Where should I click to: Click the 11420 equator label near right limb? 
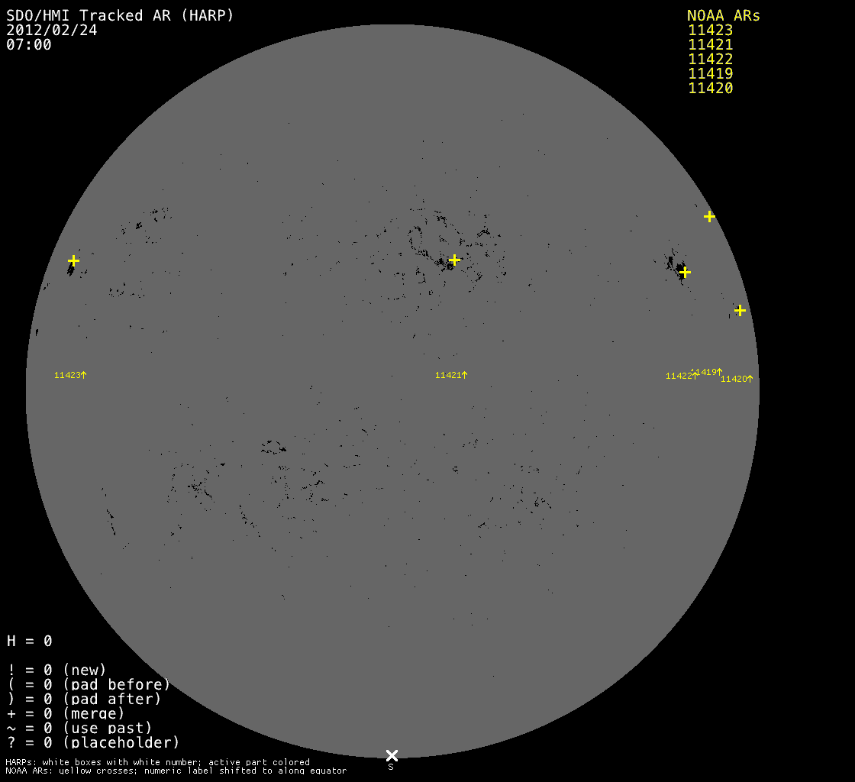click(x=737, y=379)
